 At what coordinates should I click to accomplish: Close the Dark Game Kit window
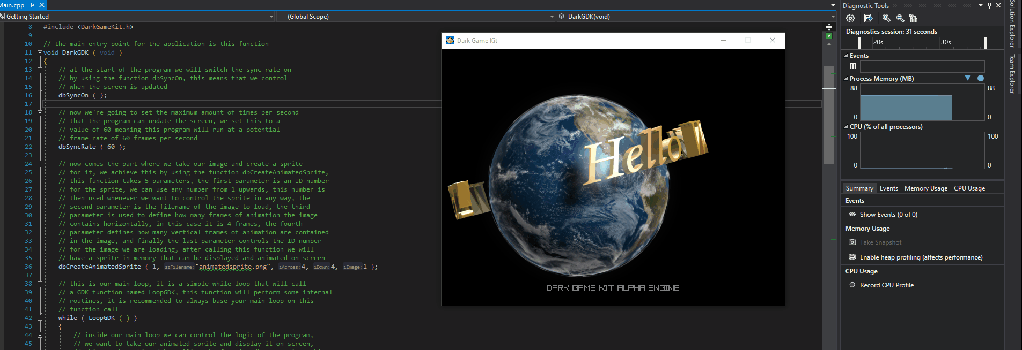tap(773, 41)
